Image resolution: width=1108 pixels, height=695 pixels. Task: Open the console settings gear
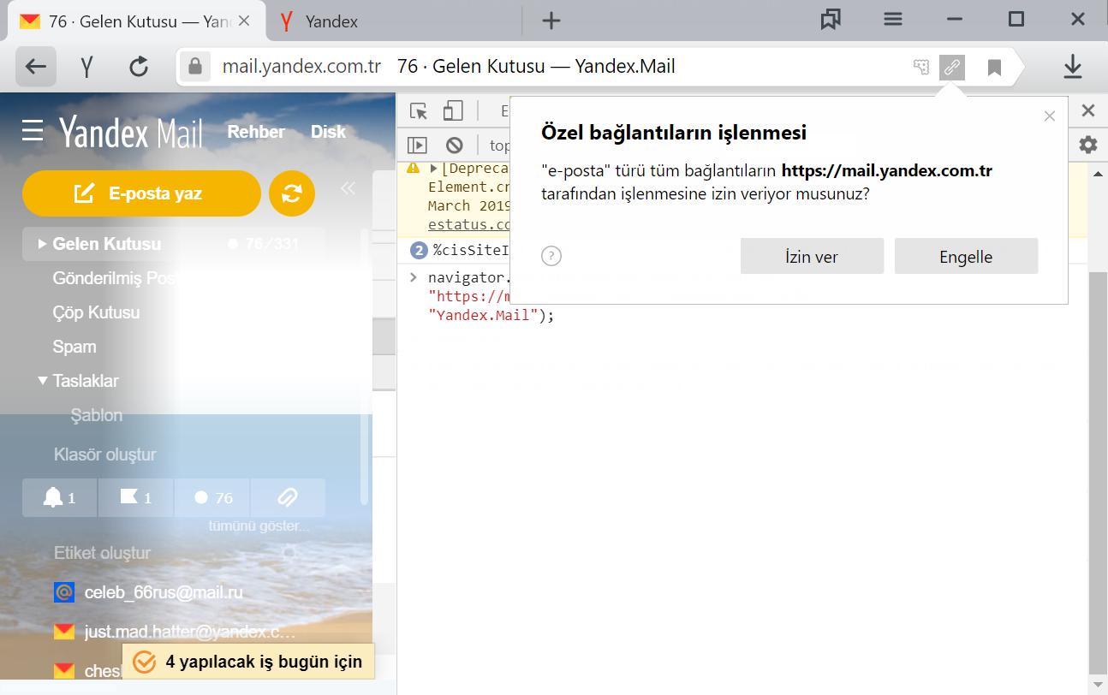point(1087,145)
